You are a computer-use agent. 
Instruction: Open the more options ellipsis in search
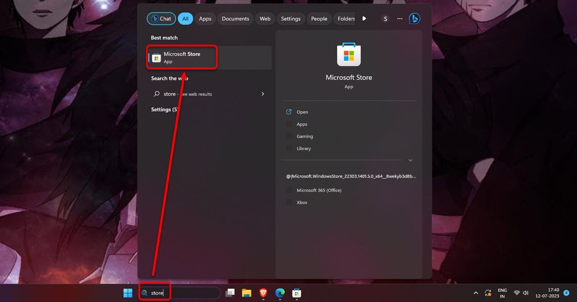[x=399, y=18]
